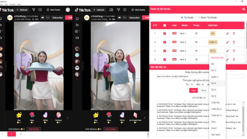Select the Nhóm Tài Khoản radio option
The width and height of the screenshot is (247, 139).
click(x=199, y=17)
